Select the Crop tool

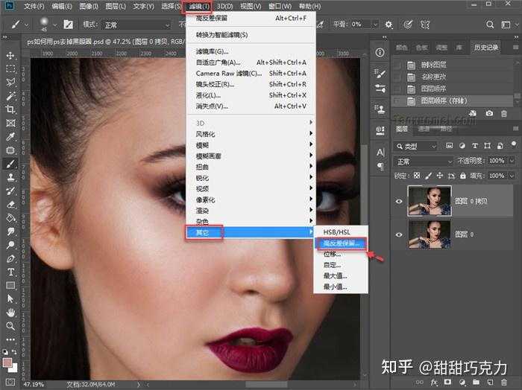[10, 109]
